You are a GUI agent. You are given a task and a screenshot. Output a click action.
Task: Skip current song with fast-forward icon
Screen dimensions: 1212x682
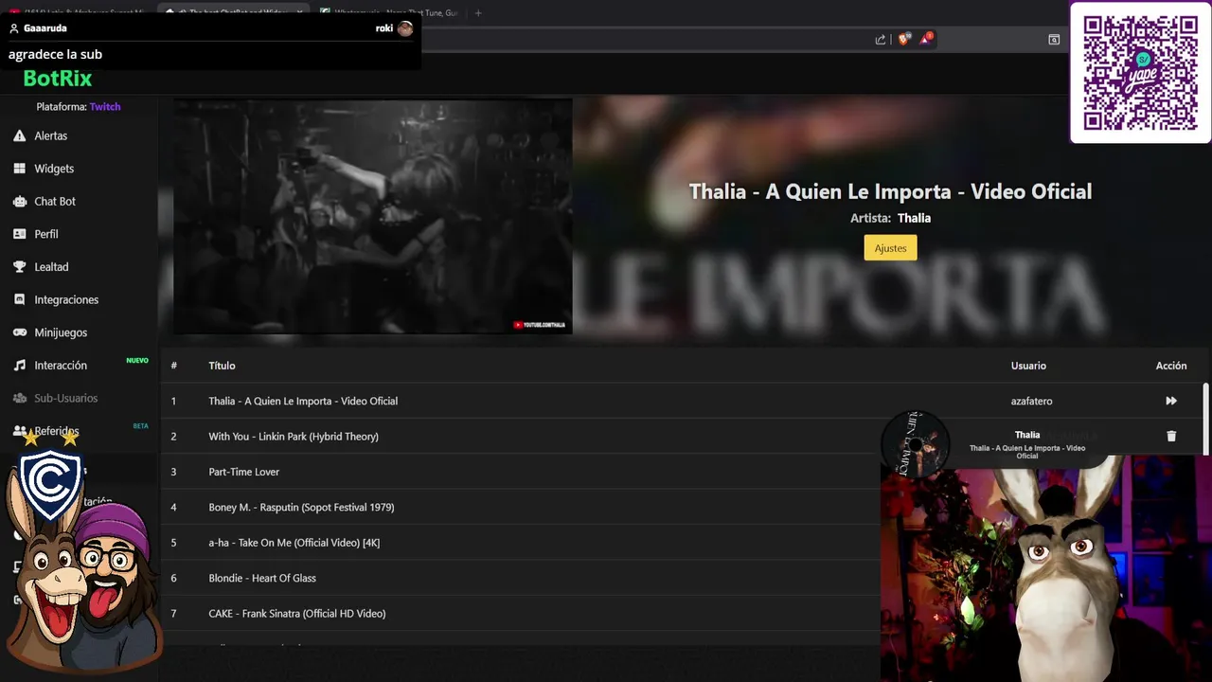point(1171,401)
